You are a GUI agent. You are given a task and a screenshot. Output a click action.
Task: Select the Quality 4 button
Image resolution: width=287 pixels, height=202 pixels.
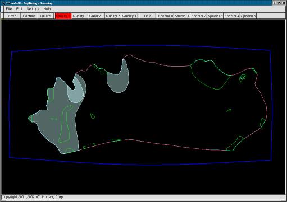pos(130,16)
